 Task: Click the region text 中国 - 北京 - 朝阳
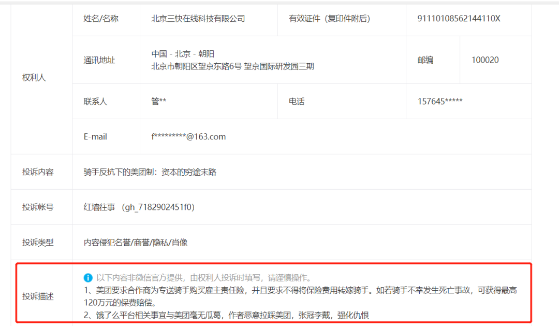tap(183, 54)
